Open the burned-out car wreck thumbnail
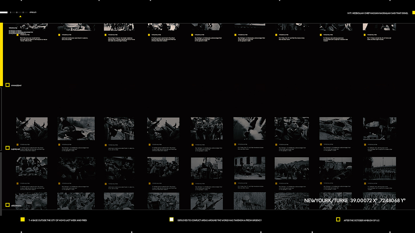 [x=336, y=128]
